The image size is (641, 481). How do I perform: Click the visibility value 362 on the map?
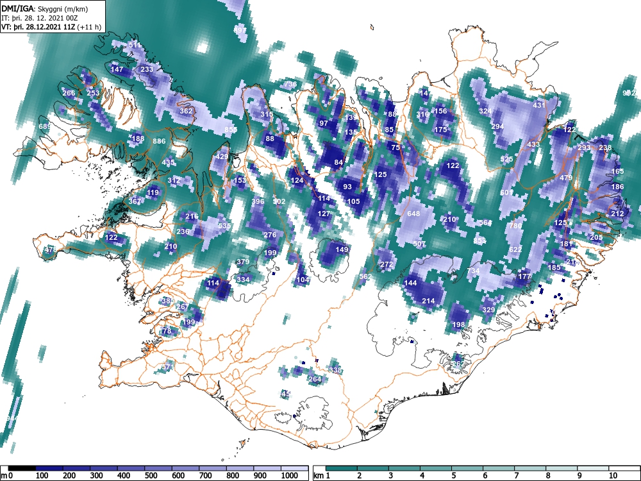tap(186, 111)
